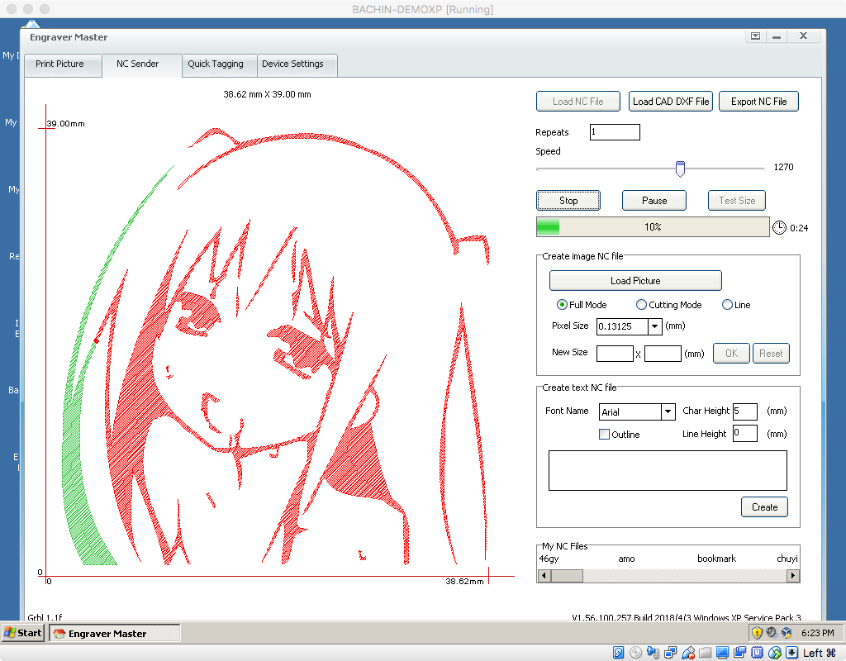Click Windows security shield tray icon
Screen dimensions: 846x661
(x=757, y=632)
